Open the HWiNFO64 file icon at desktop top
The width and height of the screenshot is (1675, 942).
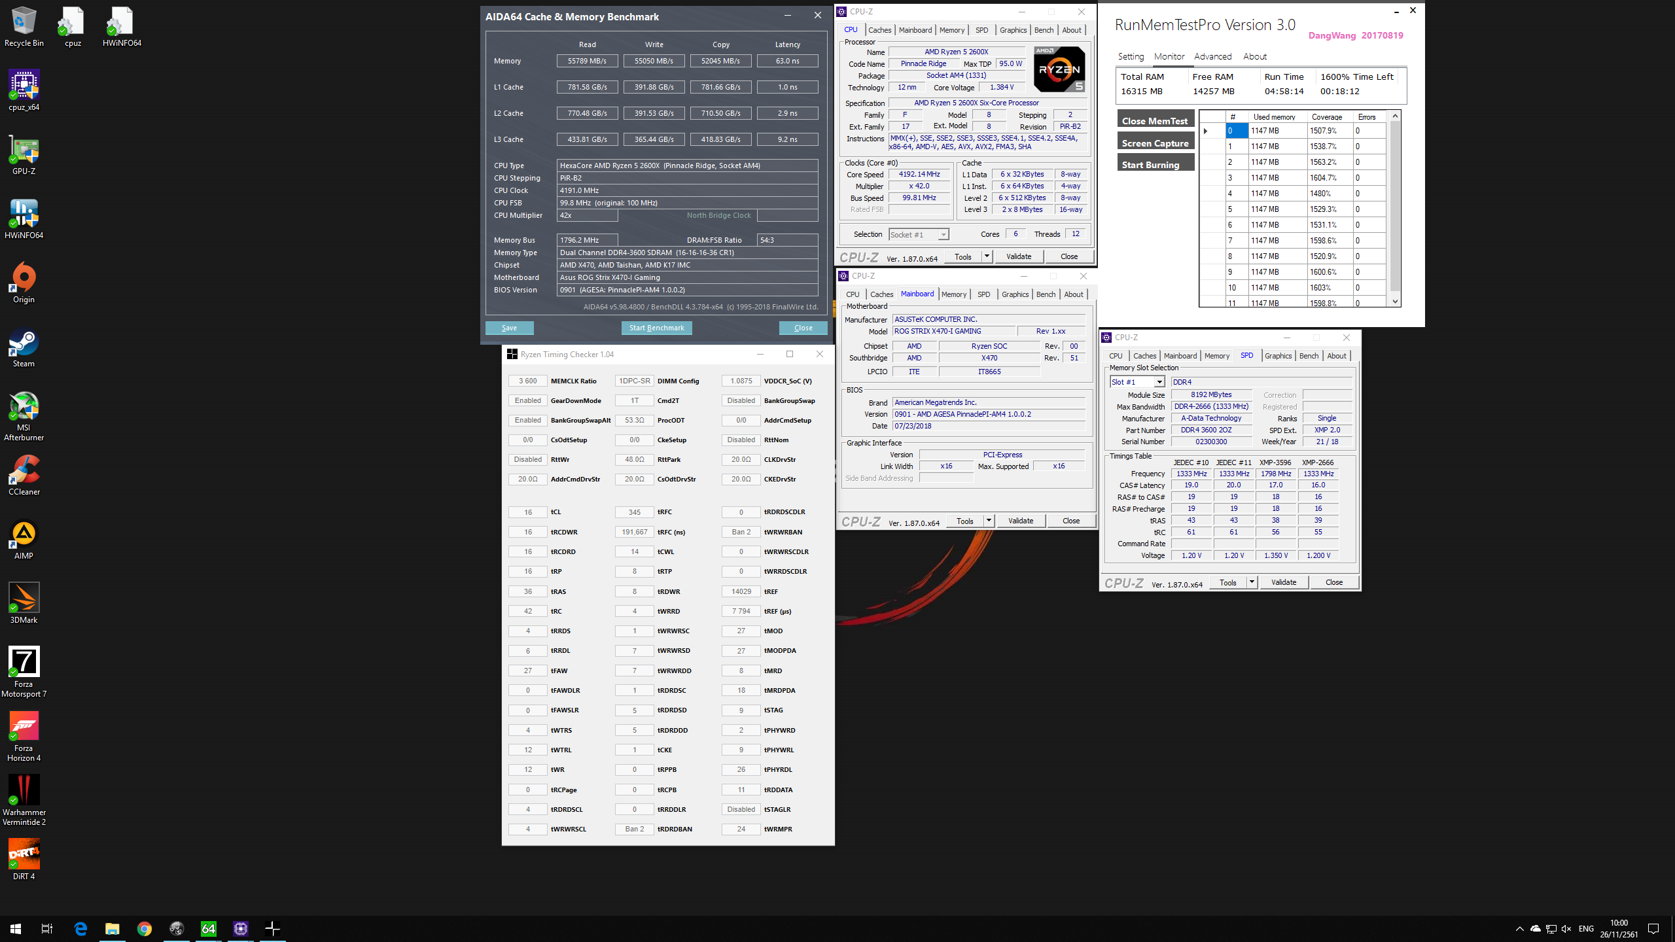(x=122, y=26)
